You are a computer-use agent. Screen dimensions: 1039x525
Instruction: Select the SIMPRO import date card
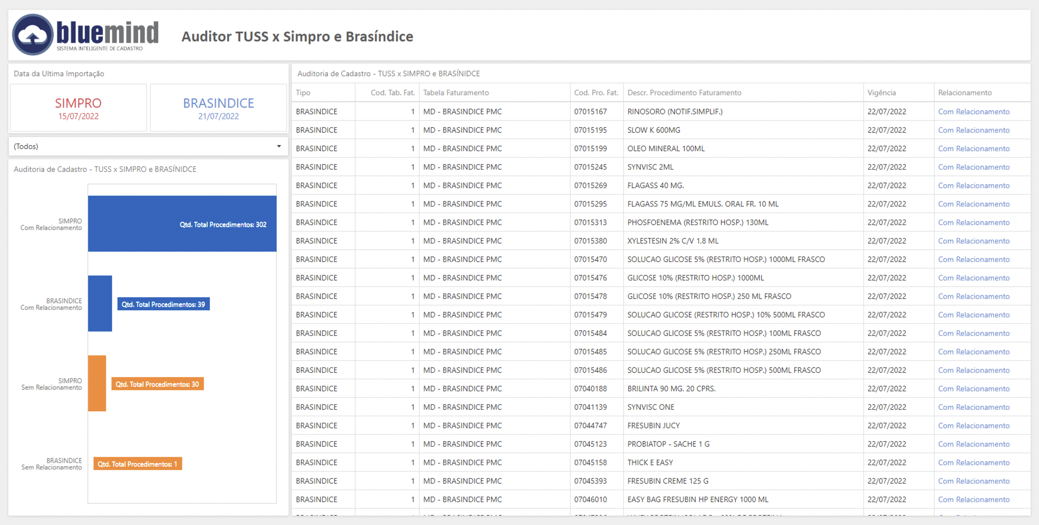coord(78,108)
